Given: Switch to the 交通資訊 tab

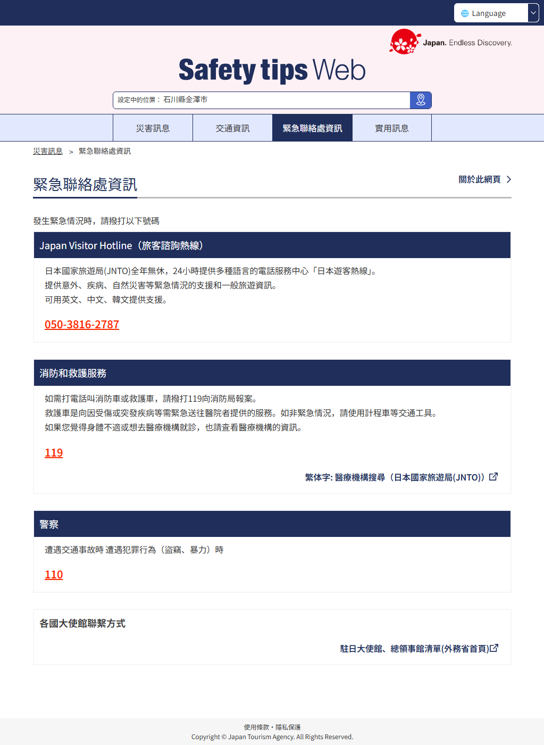Looking at the screenshot, I should [232, 128].
